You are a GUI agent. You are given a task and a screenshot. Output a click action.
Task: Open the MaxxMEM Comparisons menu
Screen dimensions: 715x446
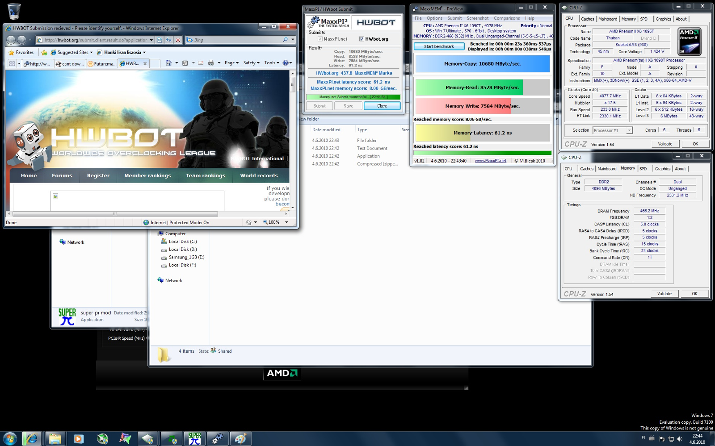click(506, 18)
